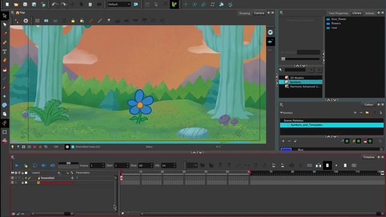Click the open palette folder icon
Viewport: 386px width, 217px height.
click(x=367, y=113)
